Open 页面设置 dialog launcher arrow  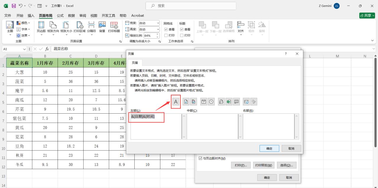point(120,41)
